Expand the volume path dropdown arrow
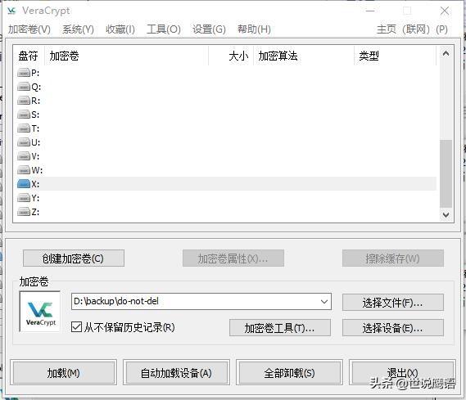Image resolution: width=466 pixels, height=400 pixels. pyautogui.click(x=324, y=302)
